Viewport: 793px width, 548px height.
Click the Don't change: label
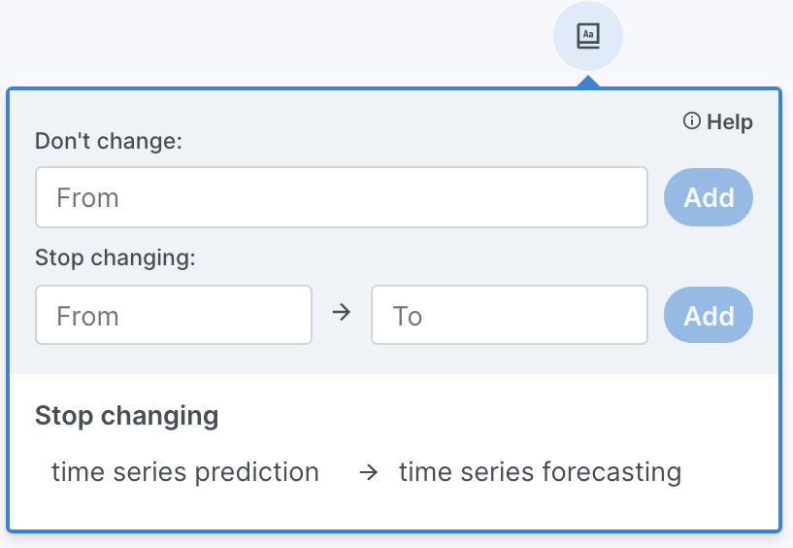click(109, 141)
